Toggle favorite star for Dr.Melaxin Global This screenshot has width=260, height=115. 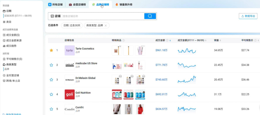51,80
